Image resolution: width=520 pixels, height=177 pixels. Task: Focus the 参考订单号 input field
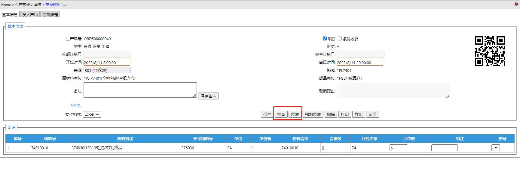click(x=360, y=54)
